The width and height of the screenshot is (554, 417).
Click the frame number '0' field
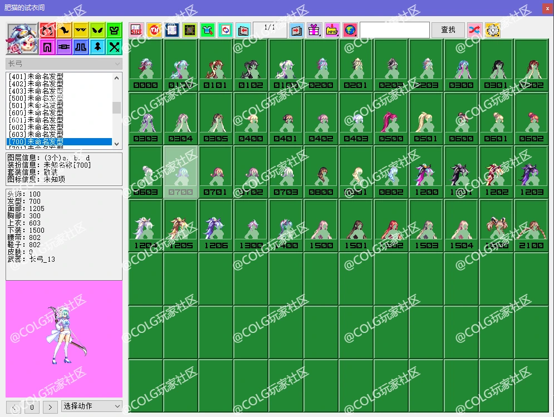coord(32,407)
